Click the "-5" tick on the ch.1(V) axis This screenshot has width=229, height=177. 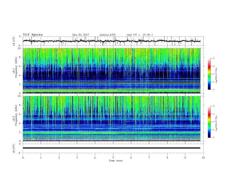(19, 46)
